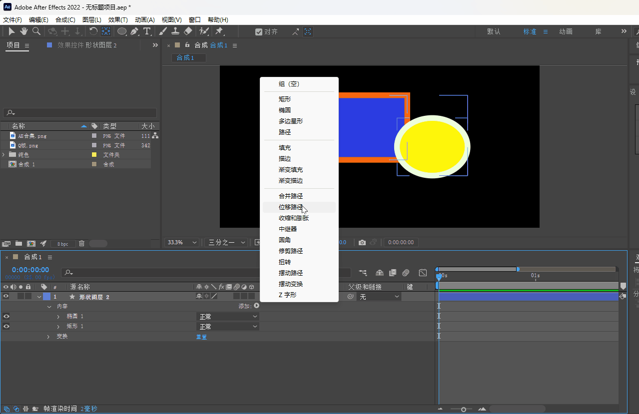The width and height of the screenshot is (639, 414).
Task: Collapse the 内容 contents group
Action: click(x=49, y=306)
